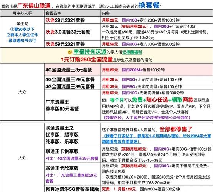This screenshot has width=213, height=192.
Task: Open the blue 我看了好多帖子 underlined link
Action: point(157,139)
